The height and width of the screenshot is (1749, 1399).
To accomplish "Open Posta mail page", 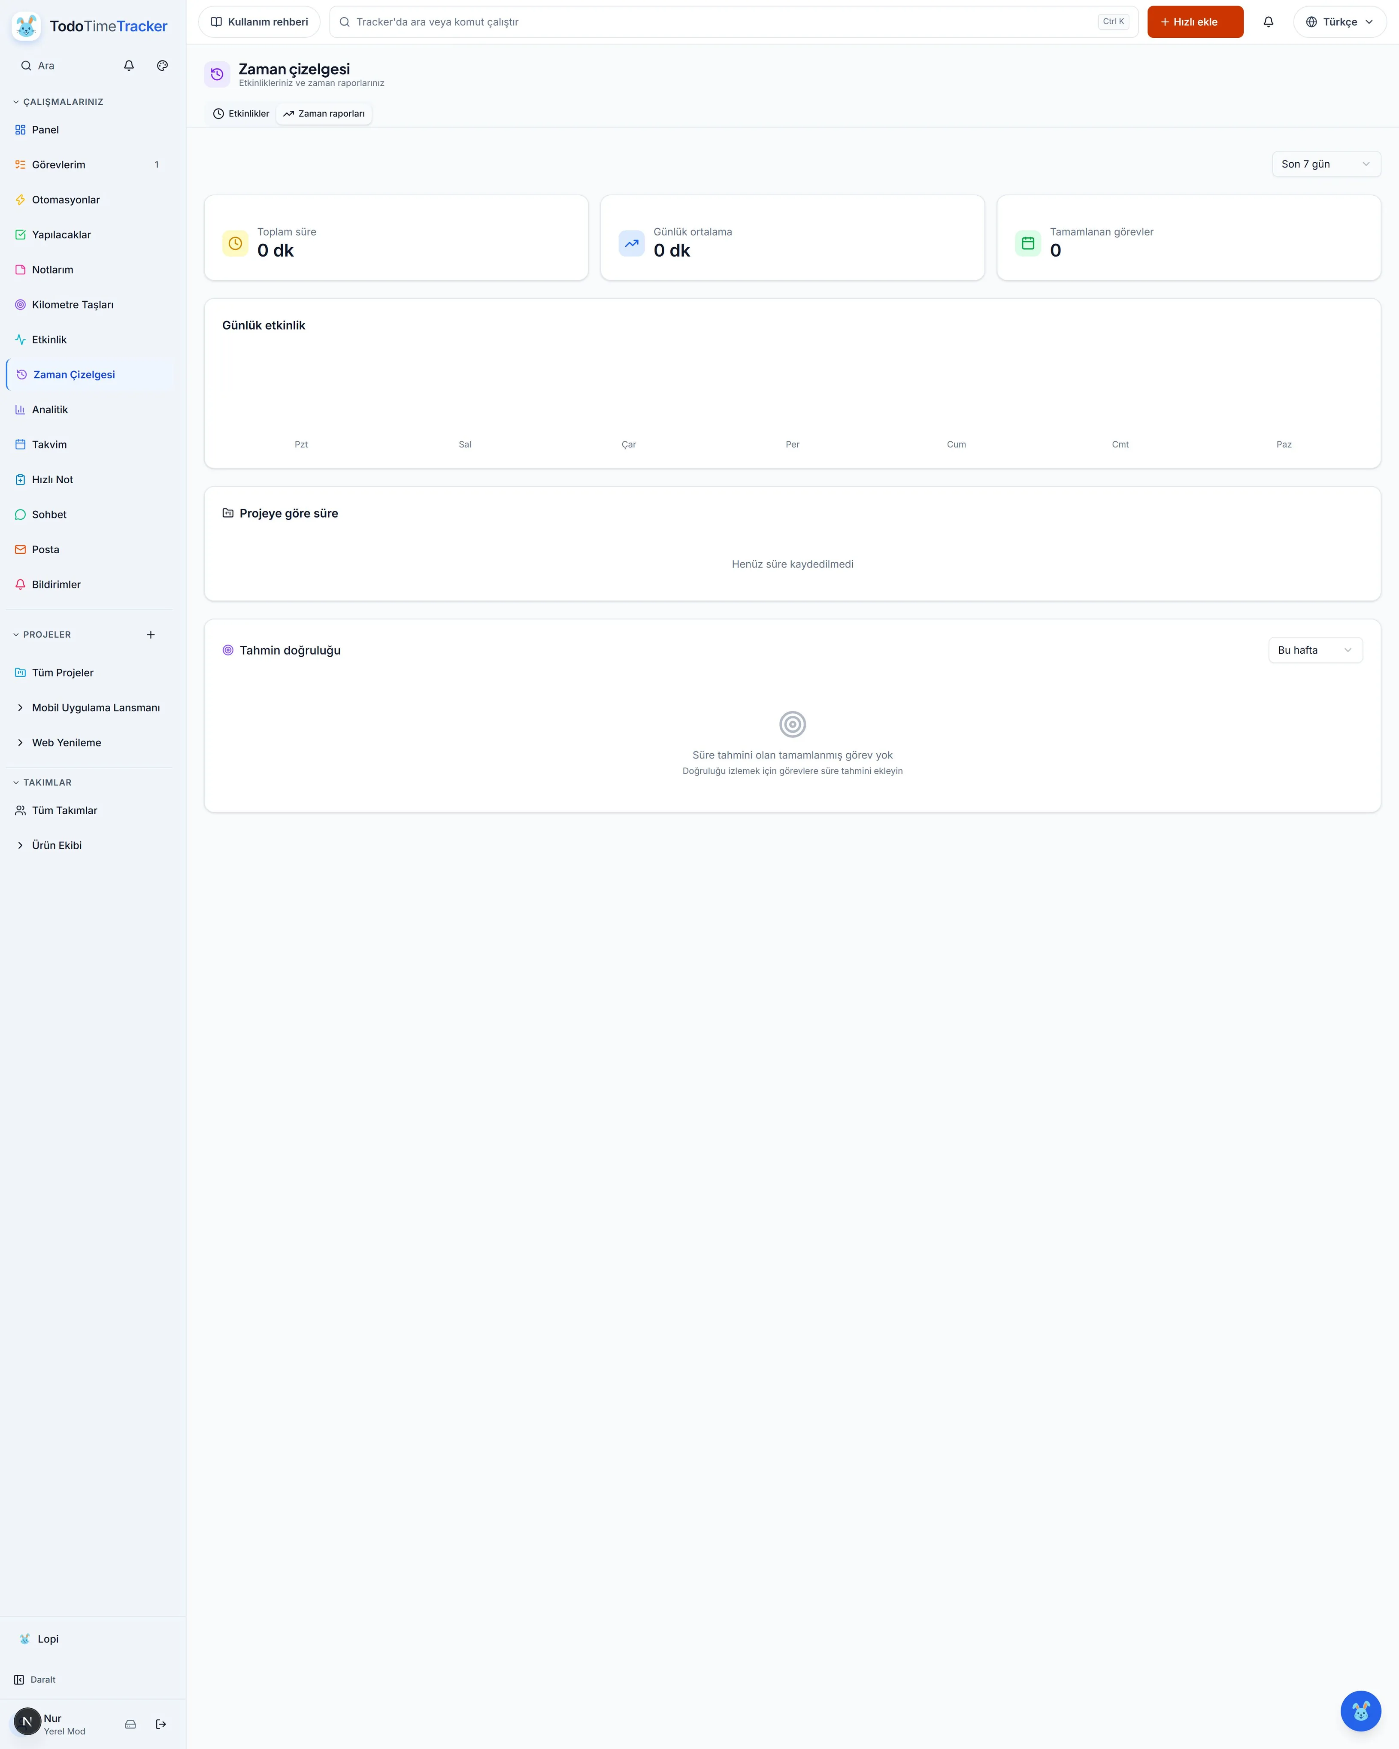I will coord(90,549).
